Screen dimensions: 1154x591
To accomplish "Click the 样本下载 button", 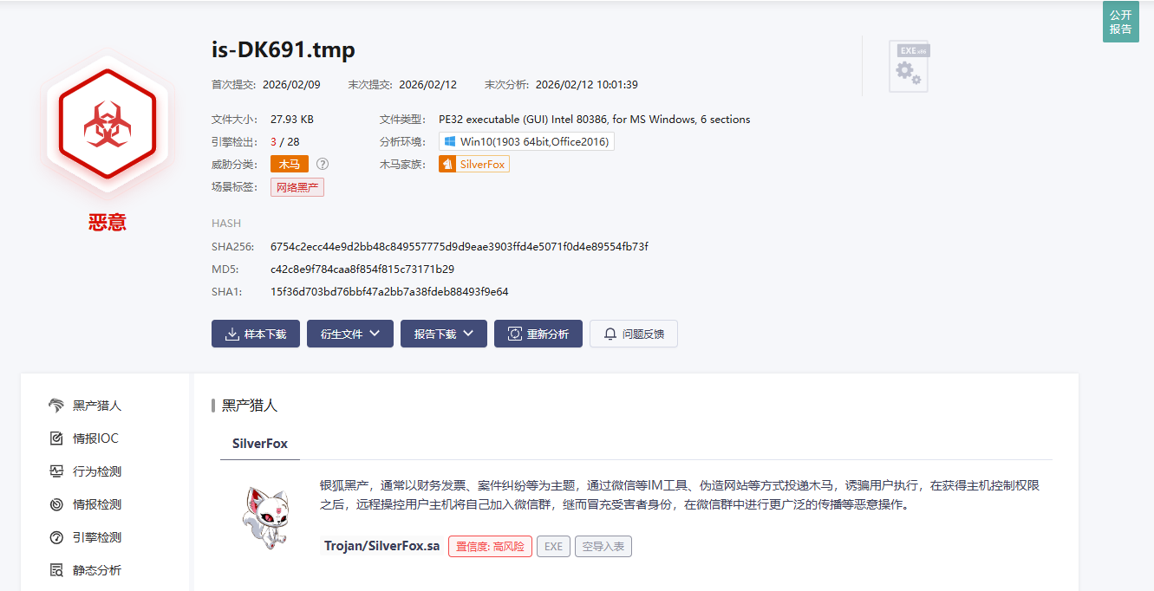I will pyautogui.click(x=255, y=334).
